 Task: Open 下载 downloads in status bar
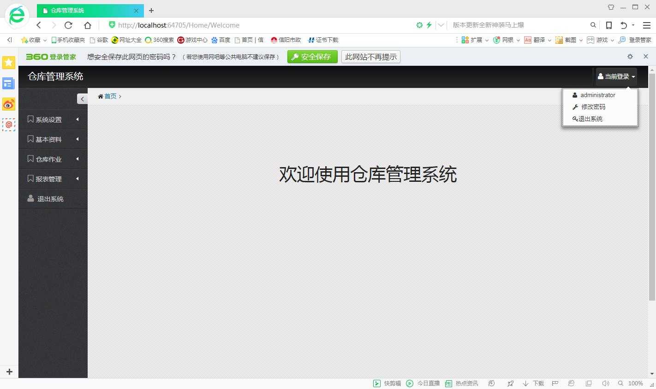533,383
